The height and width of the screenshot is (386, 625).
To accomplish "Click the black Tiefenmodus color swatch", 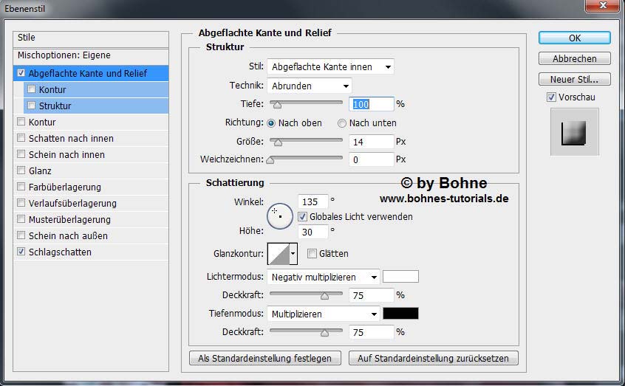I will pyautogui.click(x=400, y=314).
